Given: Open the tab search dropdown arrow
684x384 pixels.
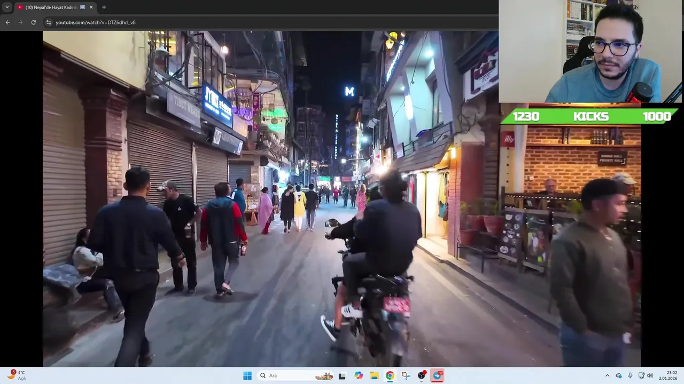Looking at the screenshot, I should coord(7,7).
